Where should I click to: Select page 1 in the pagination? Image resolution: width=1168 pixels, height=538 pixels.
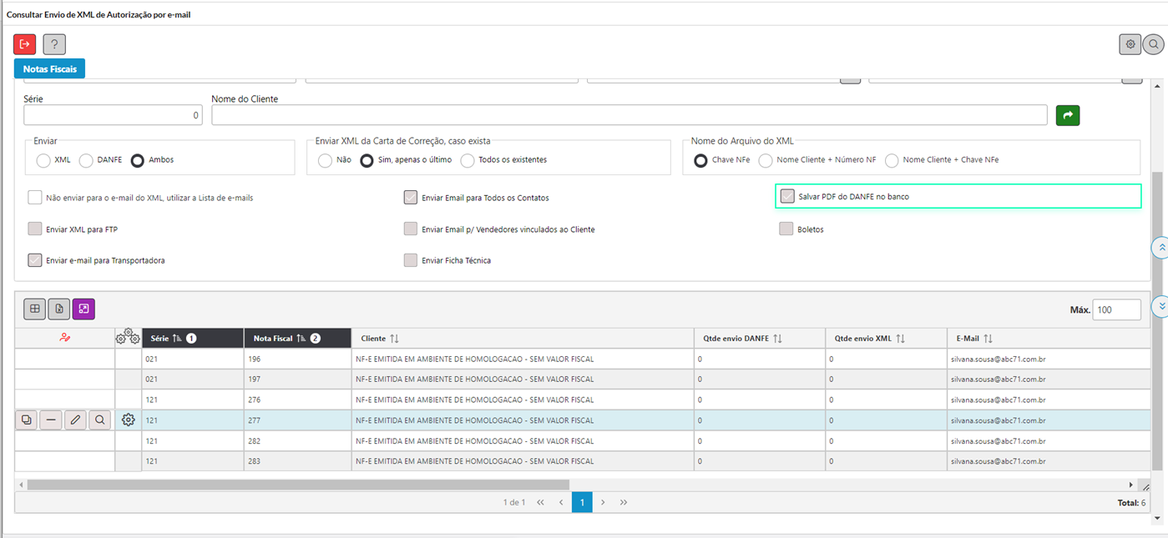tap(582, 502)
